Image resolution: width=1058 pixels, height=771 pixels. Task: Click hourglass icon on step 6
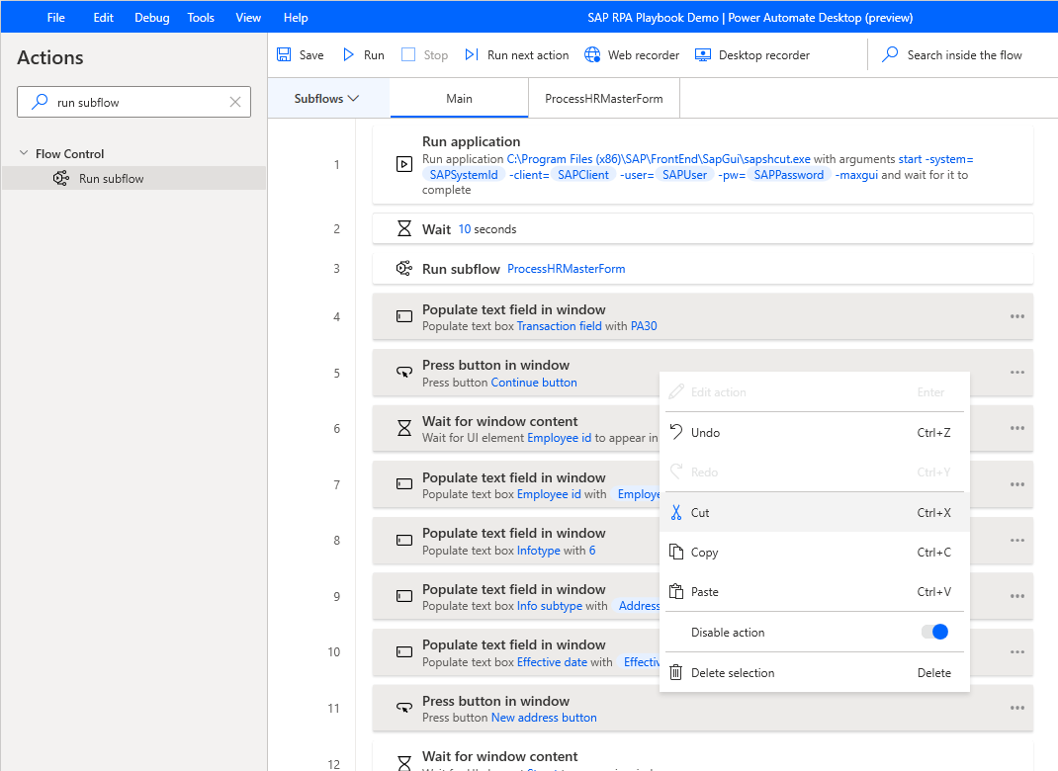[404, 428]
